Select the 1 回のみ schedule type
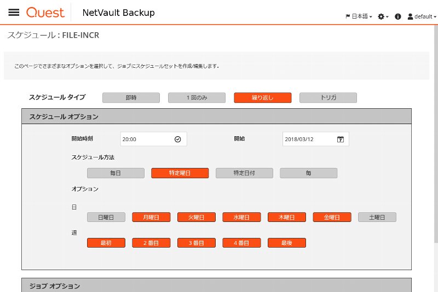 pyautogui.click(x=197, y=98)
